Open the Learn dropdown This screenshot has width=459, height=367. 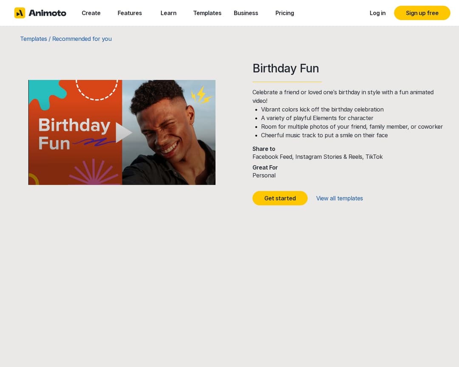[168, 13]
